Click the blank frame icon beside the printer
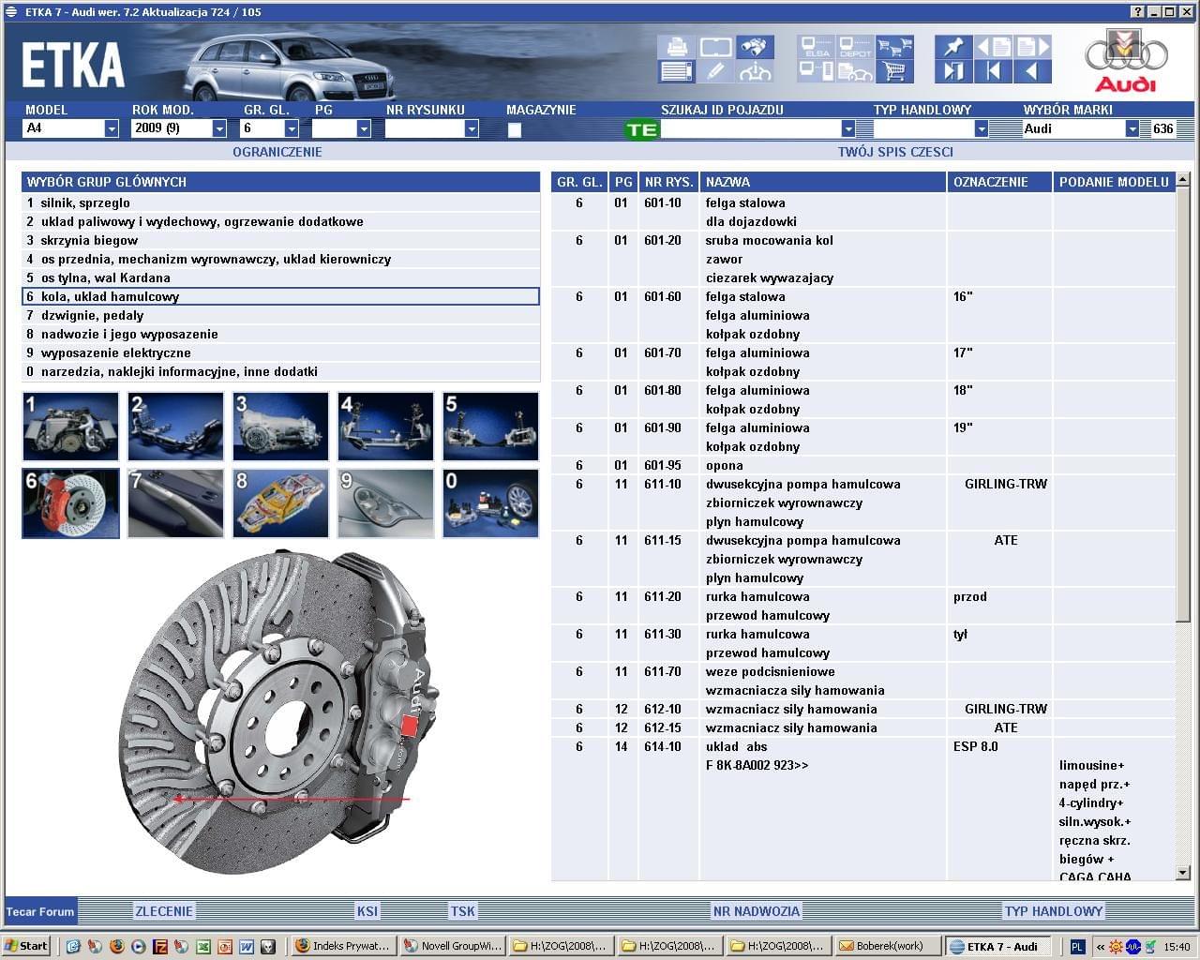Image resolution: width=1200 pixels, height=960 pixels. pyautogui.click(x=715, y=48)
